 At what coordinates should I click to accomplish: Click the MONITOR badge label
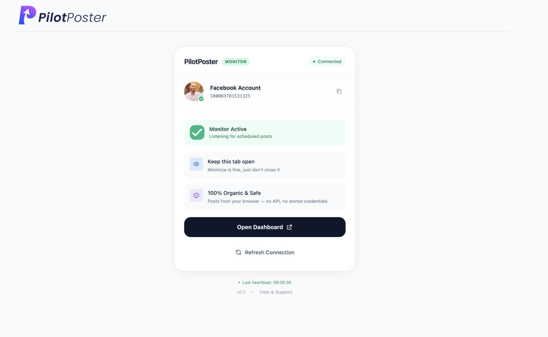coord(236,61)
